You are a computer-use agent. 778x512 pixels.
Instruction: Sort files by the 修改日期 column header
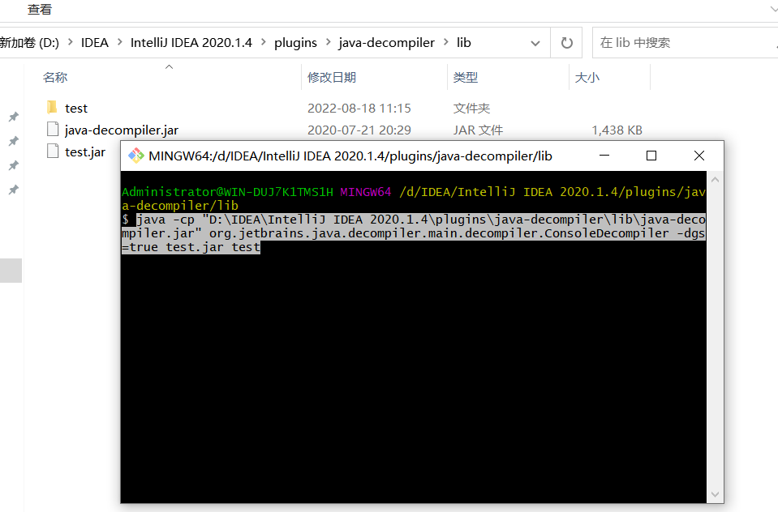(x=332, y=78)
